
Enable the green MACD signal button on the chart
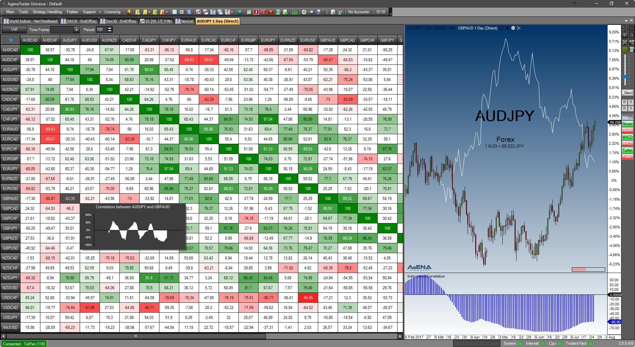(x=627, y=137)
